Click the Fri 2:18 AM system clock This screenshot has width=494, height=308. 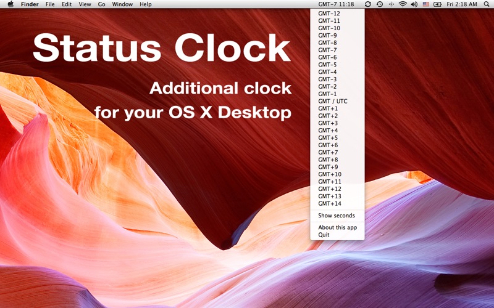[462, 4]
